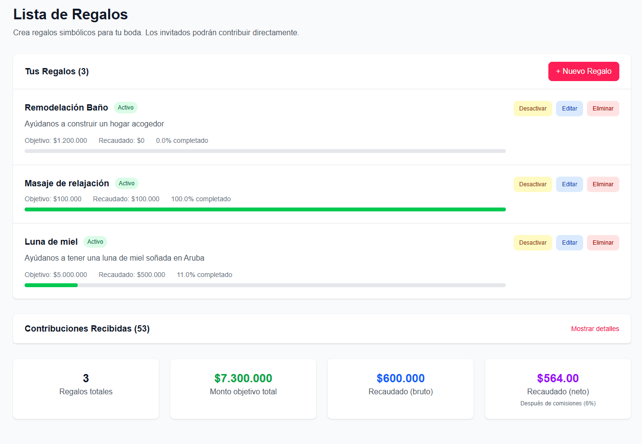Deactivate the Luna de miel gift
Image resolution: width=642 pixels, height=444 pixels.
[x=532, y=243]
